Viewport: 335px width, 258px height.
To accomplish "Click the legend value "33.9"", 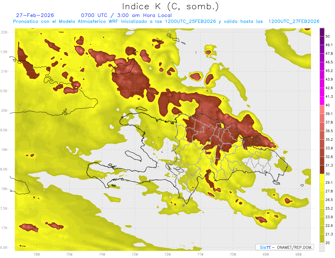I will click(x=329, y=148).
